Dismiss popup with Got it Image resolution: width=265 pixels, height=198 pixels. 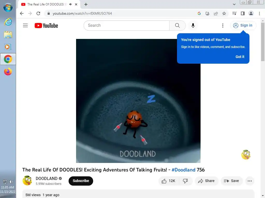point(240,57)
